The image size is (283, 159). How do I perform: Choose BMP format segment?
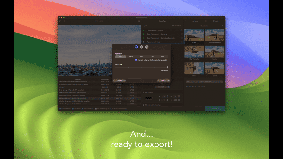[141, 57]
